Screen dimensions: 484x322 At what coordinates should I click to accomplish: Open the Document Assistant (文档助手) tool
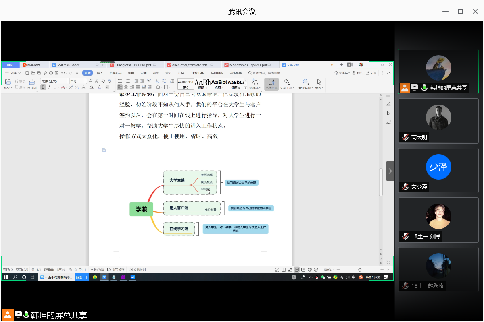[x=271, y=83]
